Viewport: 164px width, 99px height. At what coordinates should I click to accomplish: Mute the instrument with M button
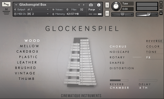[x=107, y=13]
